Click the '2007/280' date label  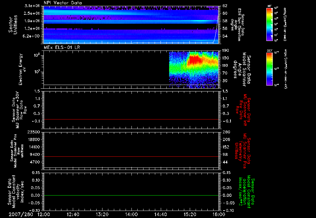click(21, 215)
